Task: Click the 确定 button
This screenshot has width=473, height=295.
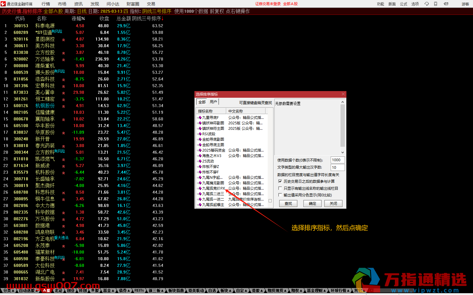Action: pyautogui.click(x=313, y=204)
